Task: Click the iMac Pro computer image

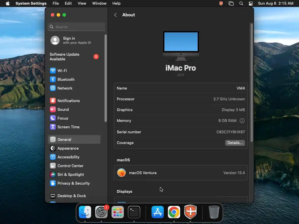Action: click(x=181, y=46)
